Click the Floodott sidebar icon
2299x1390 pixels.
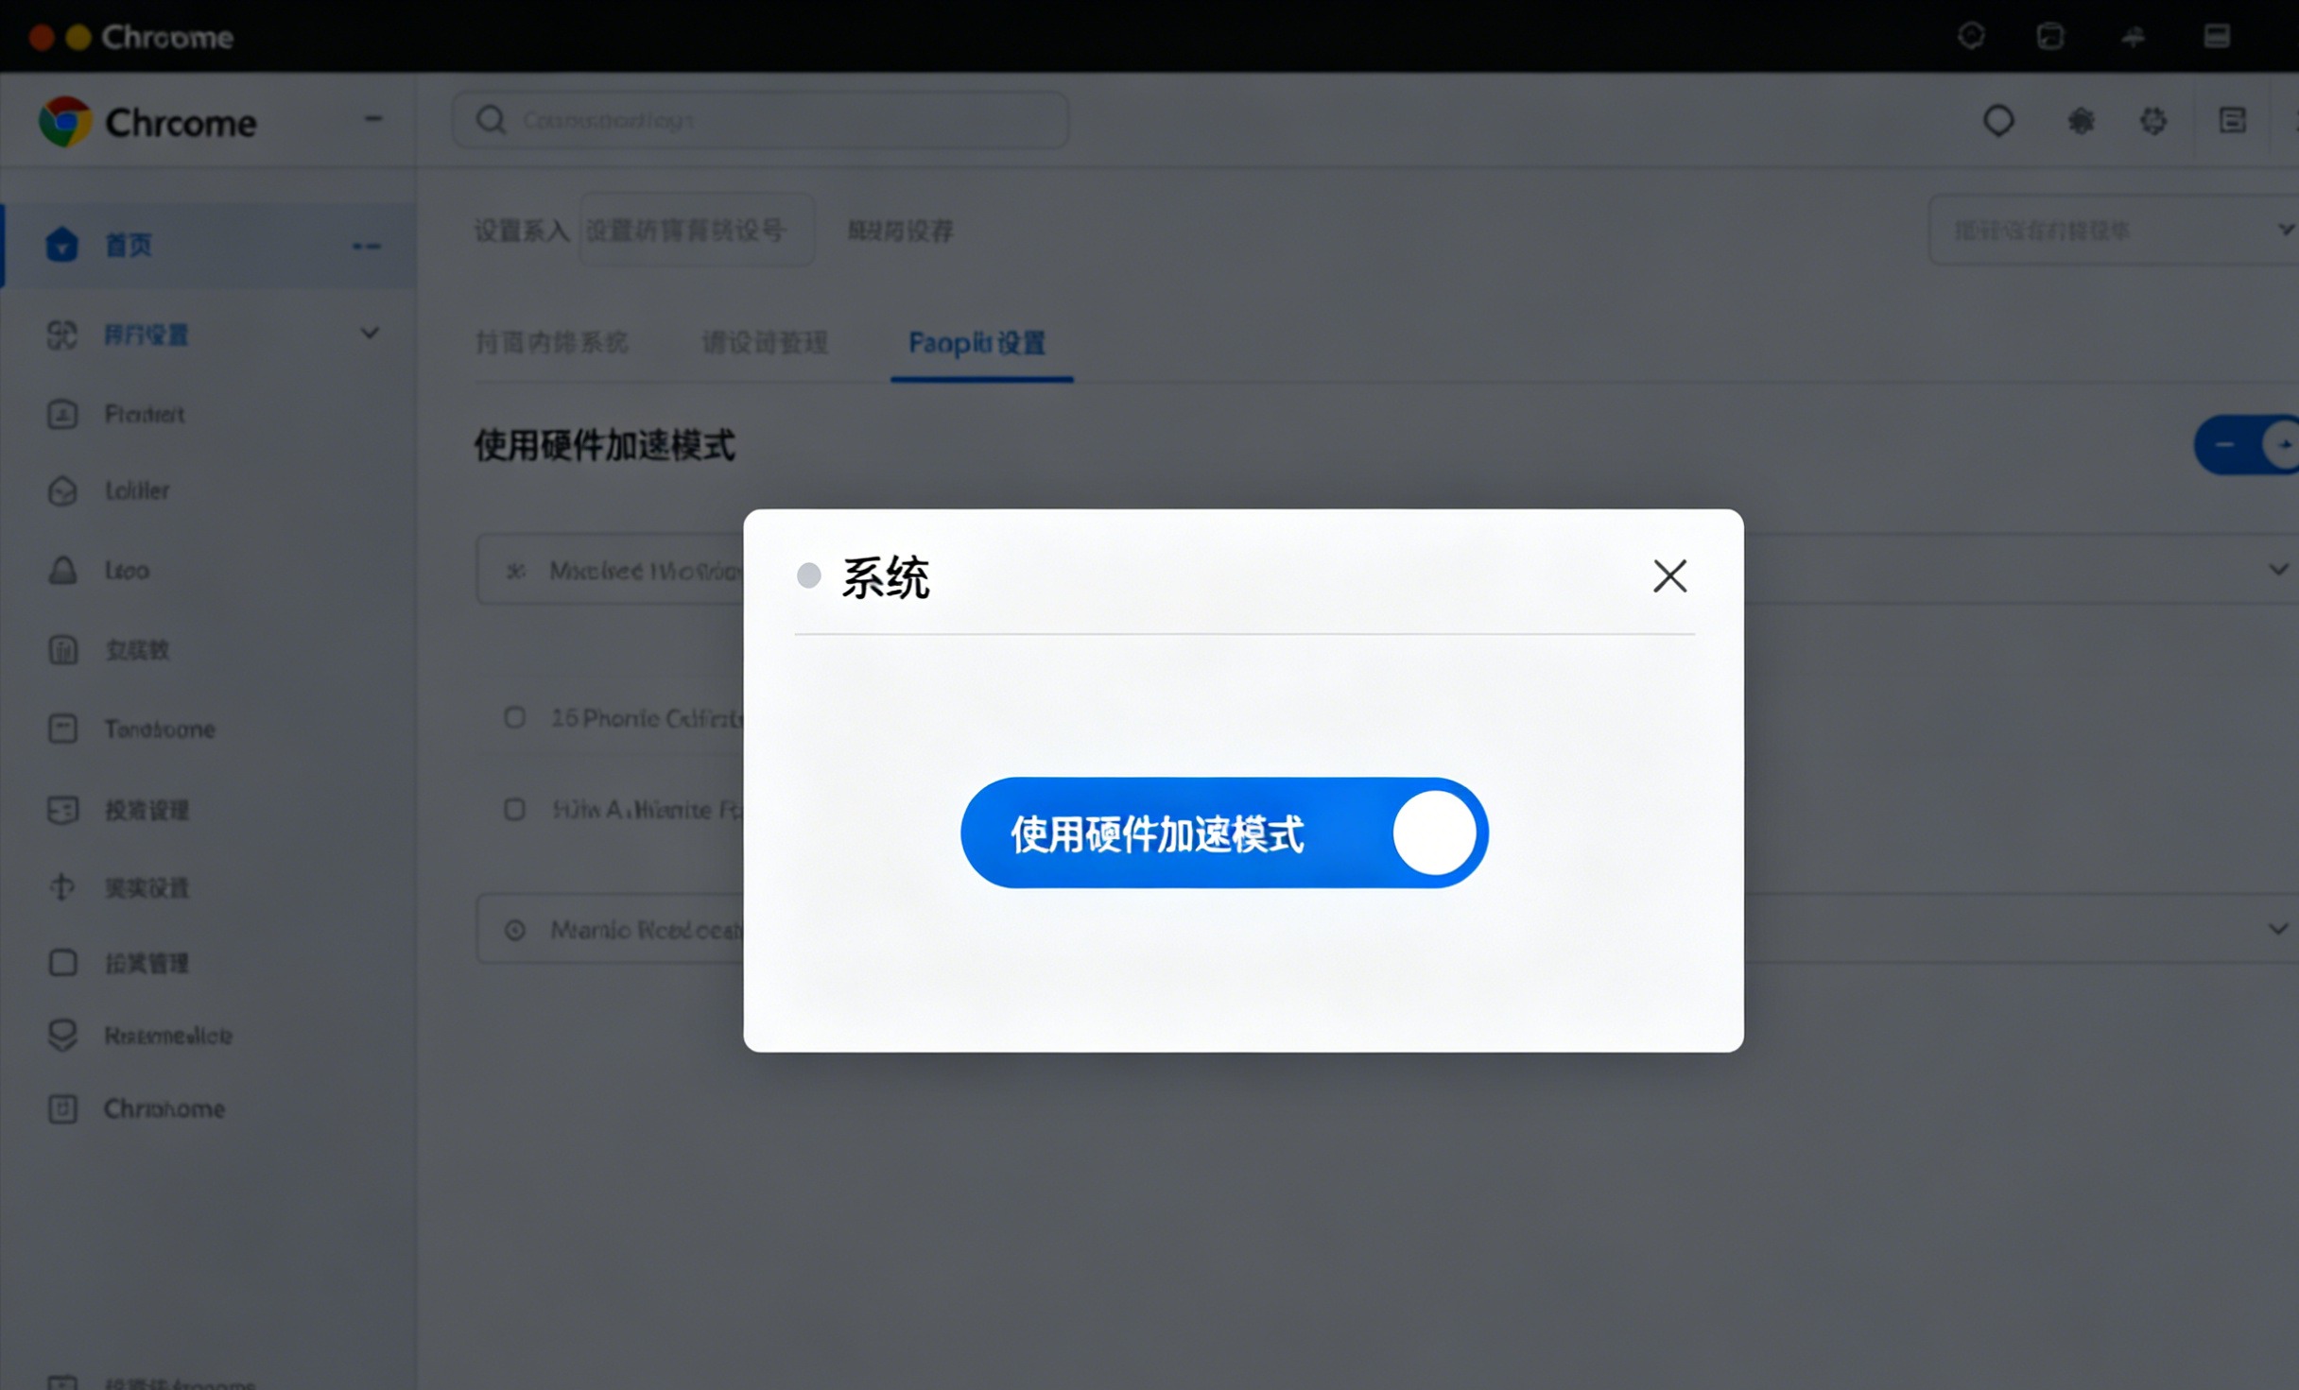coord(62,414)
